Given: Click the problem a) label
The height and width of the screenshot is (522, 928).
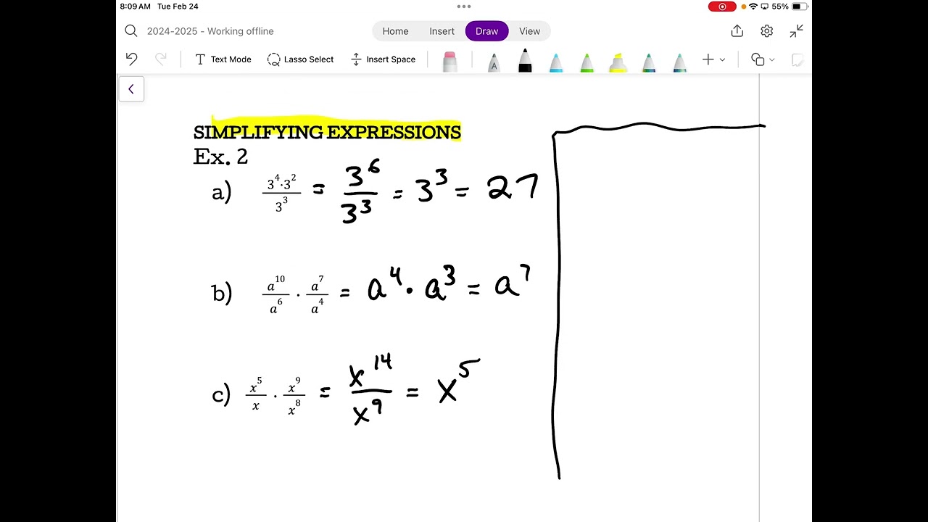Looking at the screenshot, I should (x=222, y=192).
